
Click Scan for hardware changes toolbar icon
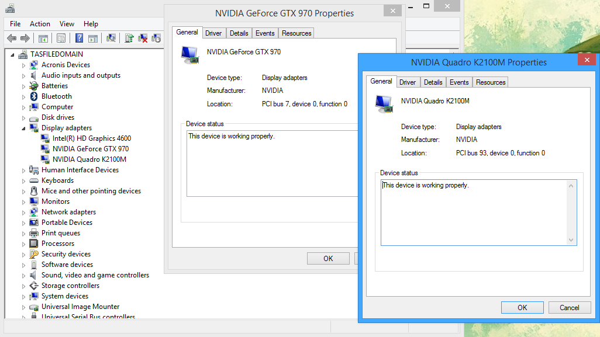[x=111, y=38]
